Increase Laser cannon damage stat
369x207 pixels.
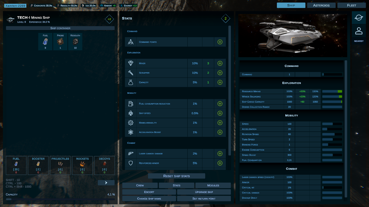pos(220,154)
